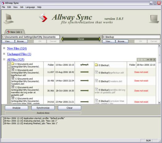Click the file icon next to E:\Backup\Curriculum Vitae
The width and height of the screenshot is (162, 143).
pos(96,100)
